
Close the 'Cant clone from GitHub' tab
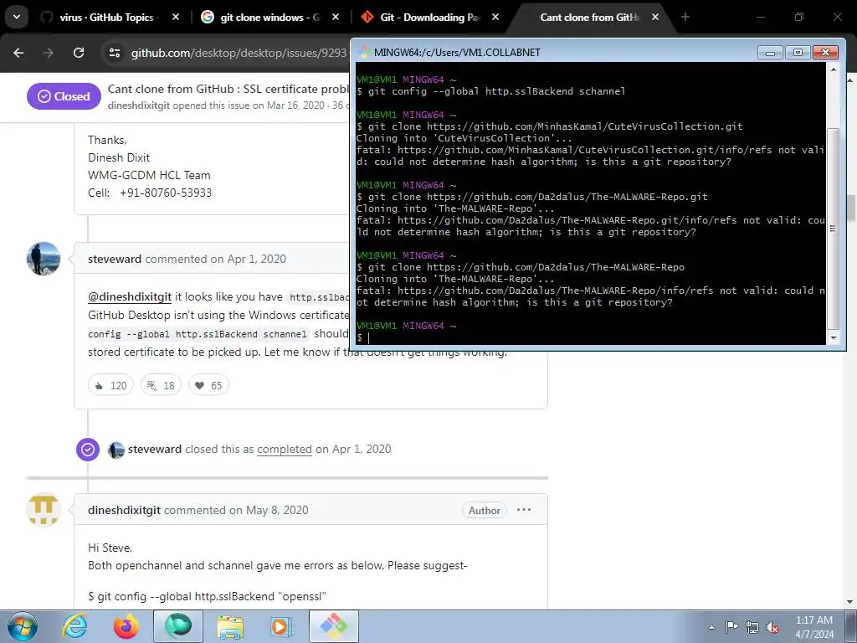[655, 18]
